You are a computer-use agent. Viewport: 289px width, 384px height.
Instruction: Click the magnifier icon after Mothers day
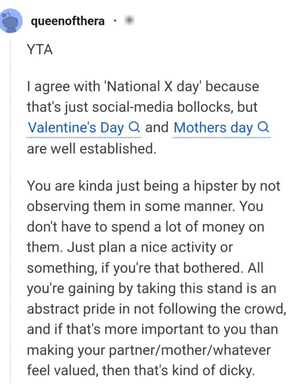tap(263, 127)
